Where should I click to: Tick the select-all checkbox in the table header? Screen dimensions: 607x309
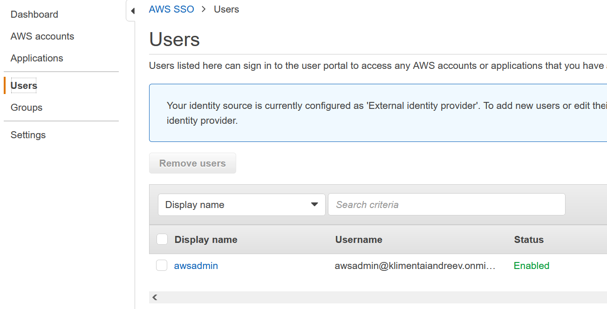[162, 239]
